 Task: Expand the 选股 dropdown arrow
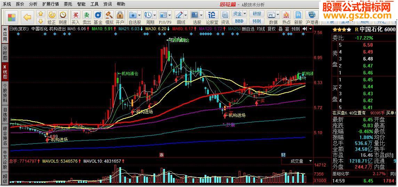point(201,15)
